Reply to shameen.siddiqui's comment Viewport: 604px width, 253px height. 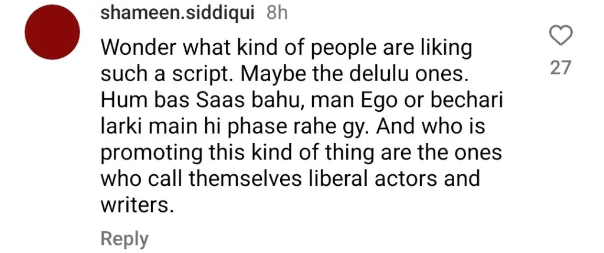click(124, 238)
